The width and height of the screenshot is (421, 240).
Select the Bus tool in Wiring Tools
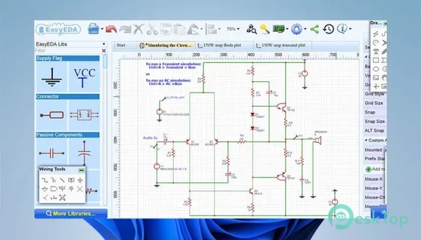54,180
